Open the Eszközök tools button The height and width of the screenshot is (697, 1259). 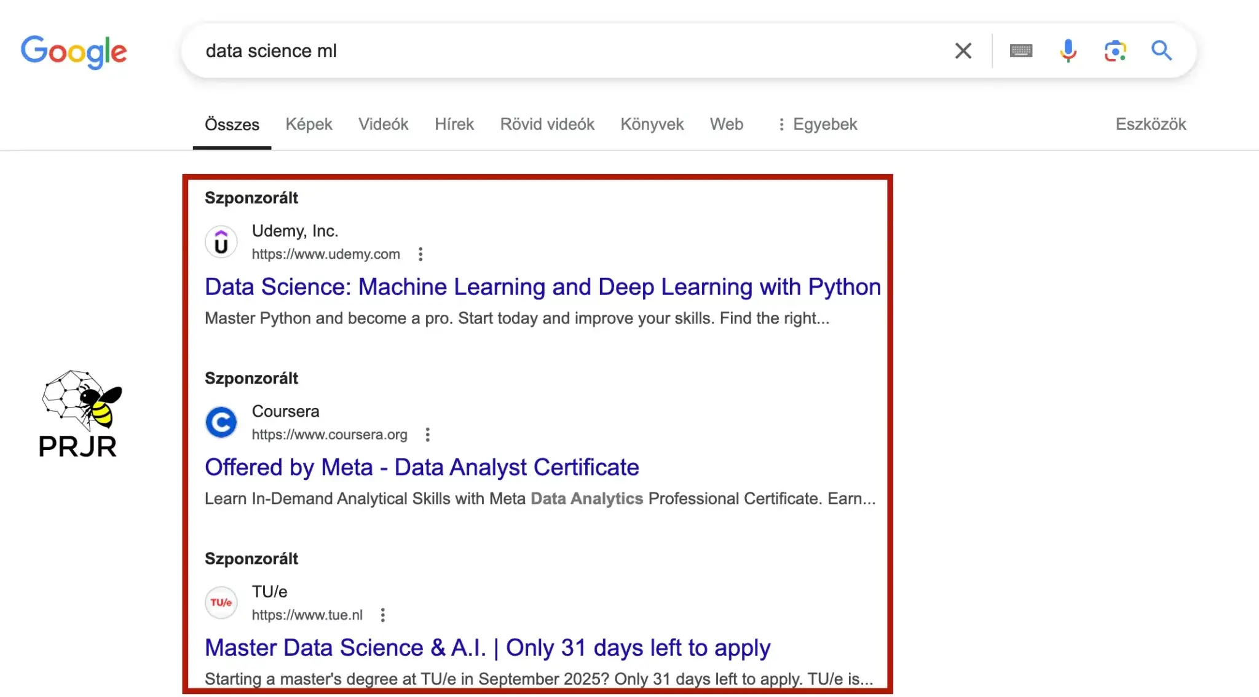(x=1151, y=125)
